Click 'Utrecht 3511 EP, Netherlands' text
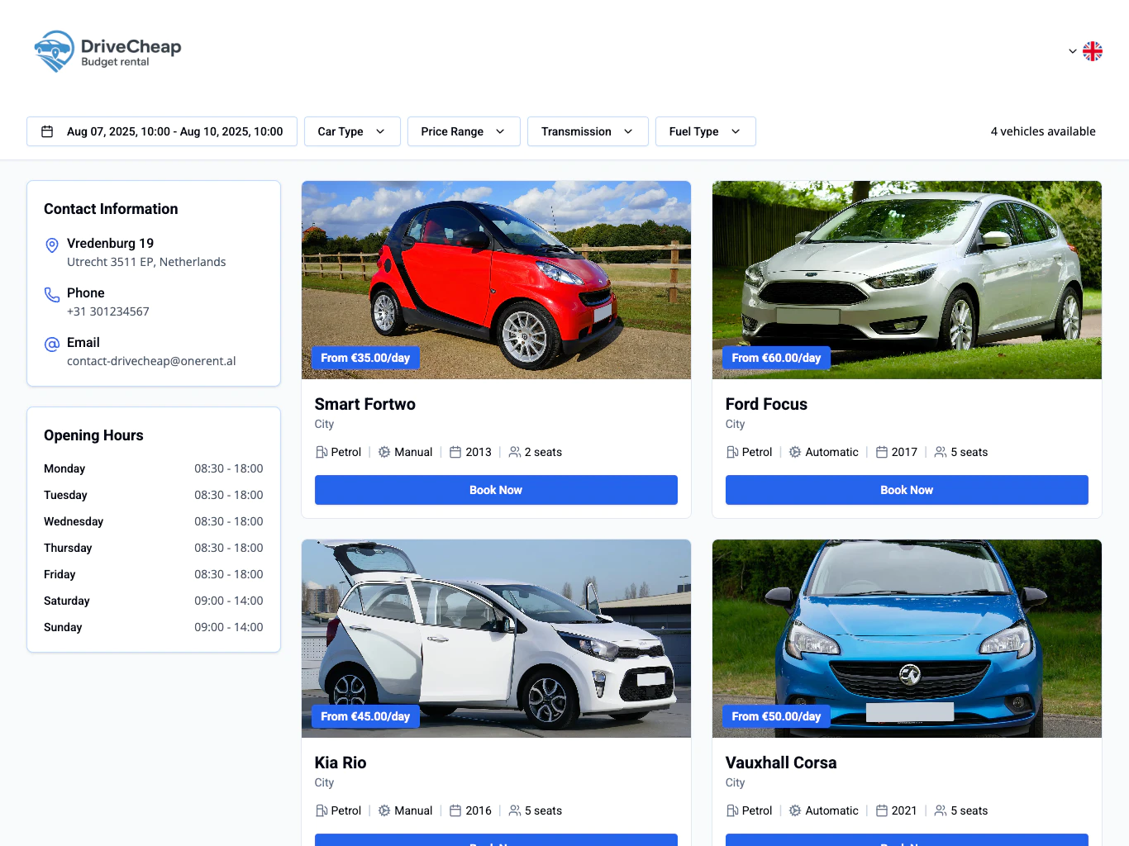Viewport: 1129px width, 846px height. [x=146, y=262]
